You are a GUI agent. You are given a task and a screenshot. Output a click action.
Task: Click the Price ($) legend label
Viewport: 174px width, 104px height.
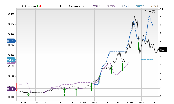click(x=150, y=11)
